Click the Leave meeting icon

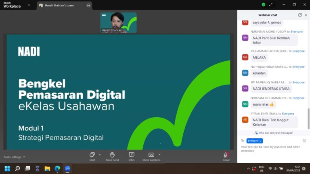pyautogui.click(x=226, y=155)
